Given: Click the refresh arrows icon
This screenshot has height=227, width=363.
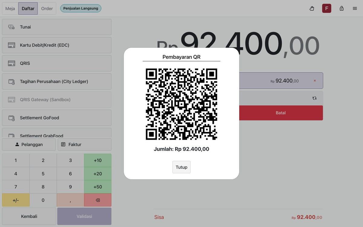Looking at the screenshot, I should click(315, 98).
